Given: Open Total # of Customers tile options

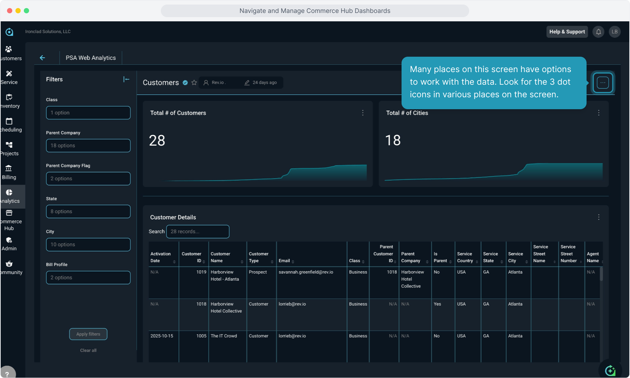Looking at the screenshot, I should click(363, 113).
